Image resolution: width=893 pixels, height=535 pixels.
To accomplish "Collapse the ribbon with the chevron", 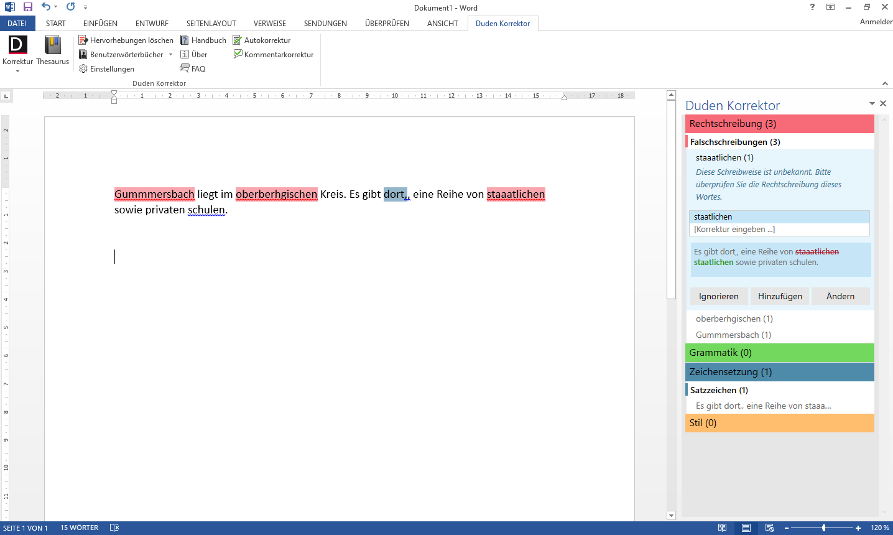I will [885, 83].
